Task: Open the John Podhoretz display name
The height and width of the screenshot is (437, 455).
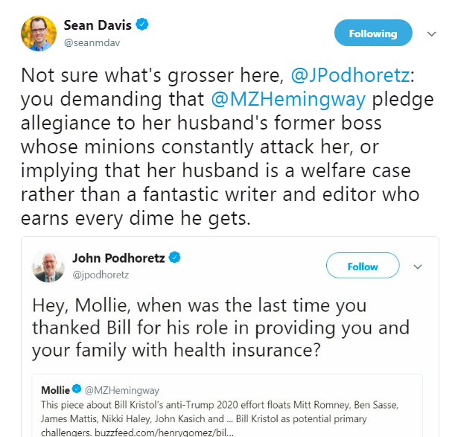Action: pos(118,258)
